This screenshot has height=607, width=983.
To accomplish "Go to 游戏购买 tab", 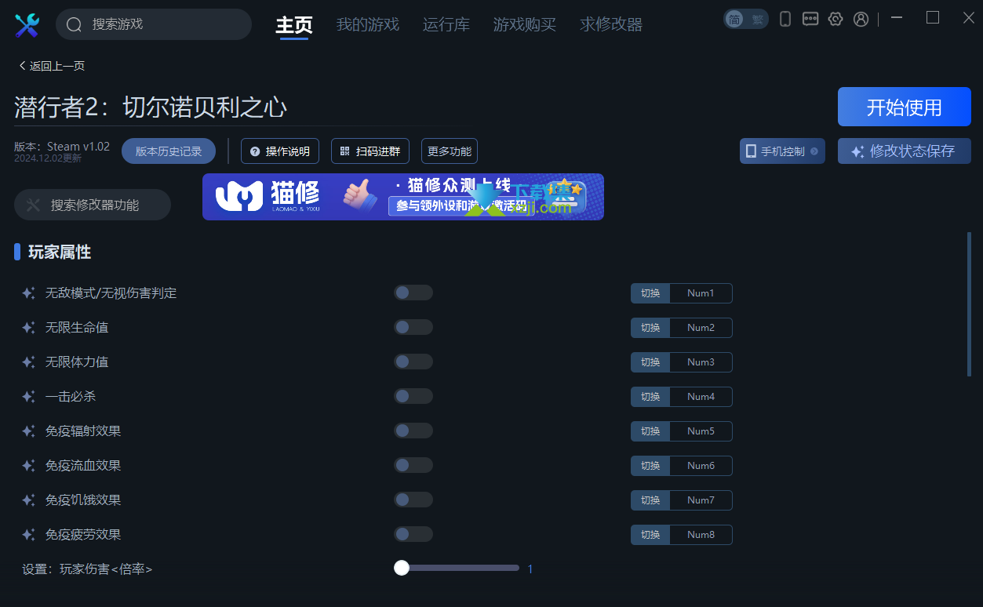I will (525, 25).
